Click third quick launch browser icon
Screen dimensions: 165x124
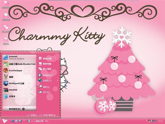click(20, 121)
